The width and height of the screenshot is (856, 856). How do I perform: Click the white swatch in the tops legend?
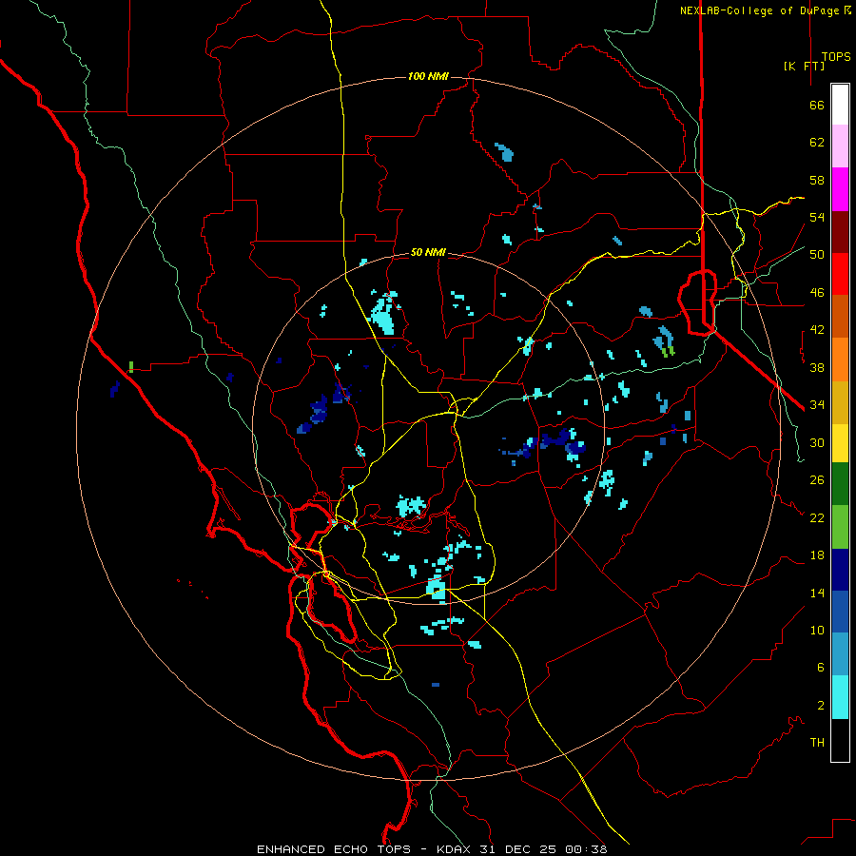(x=840, y=105)
